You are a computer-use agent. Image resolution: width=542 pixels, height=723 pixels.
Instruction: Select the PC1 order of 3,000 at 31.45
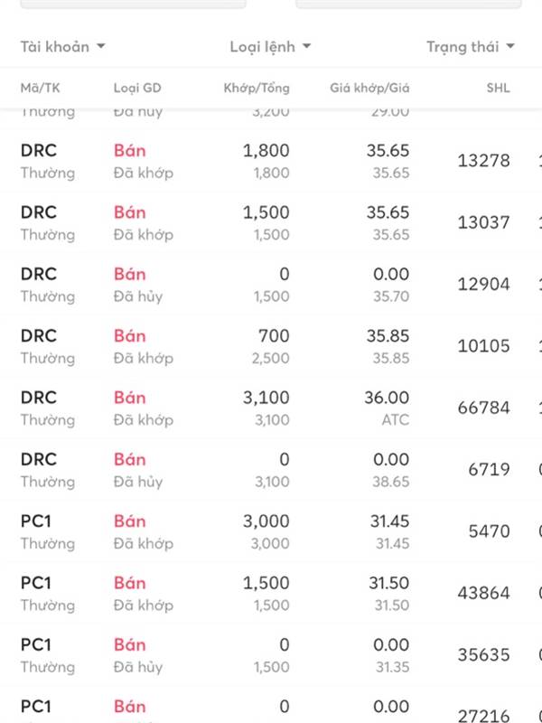tap(271, 531)
